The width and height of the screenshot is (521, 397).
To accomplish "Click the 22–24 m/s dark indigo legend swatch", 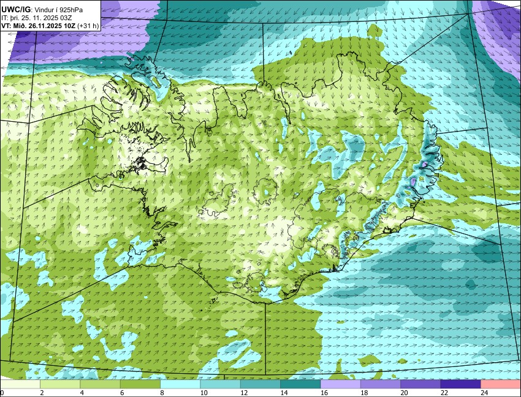I will click(x=460, y=384).
